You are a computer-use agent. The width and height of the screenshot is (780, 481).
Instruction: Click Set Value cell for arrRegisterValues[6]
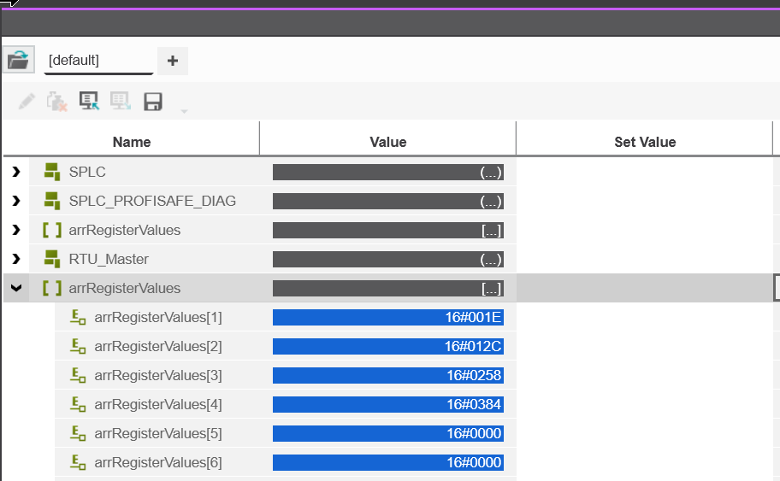pos(645,462)
